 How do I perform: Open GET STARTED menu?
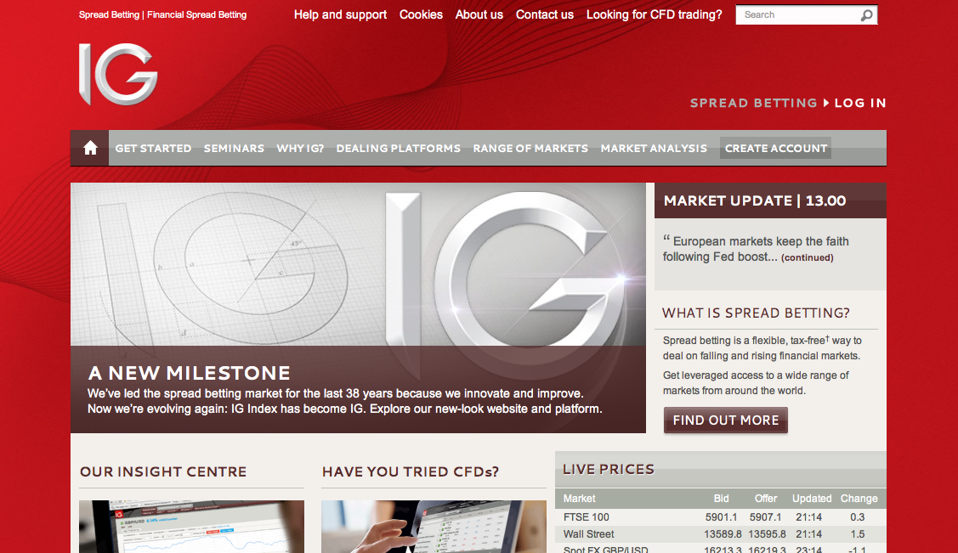tap(153, 149)
